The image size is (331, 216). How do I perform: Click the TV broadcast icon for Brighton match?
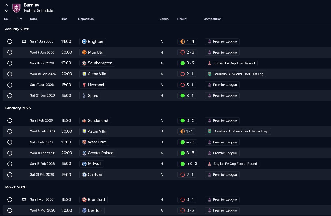[24, 42]
